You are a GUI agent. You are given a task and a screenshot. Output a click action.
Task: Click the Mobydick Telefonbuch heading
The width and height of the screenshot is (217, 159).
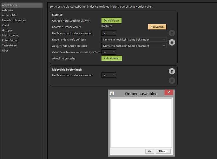click(67, 70)
